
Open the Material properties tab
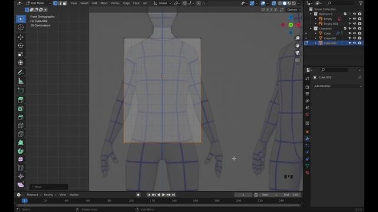[x=307, y=173]
